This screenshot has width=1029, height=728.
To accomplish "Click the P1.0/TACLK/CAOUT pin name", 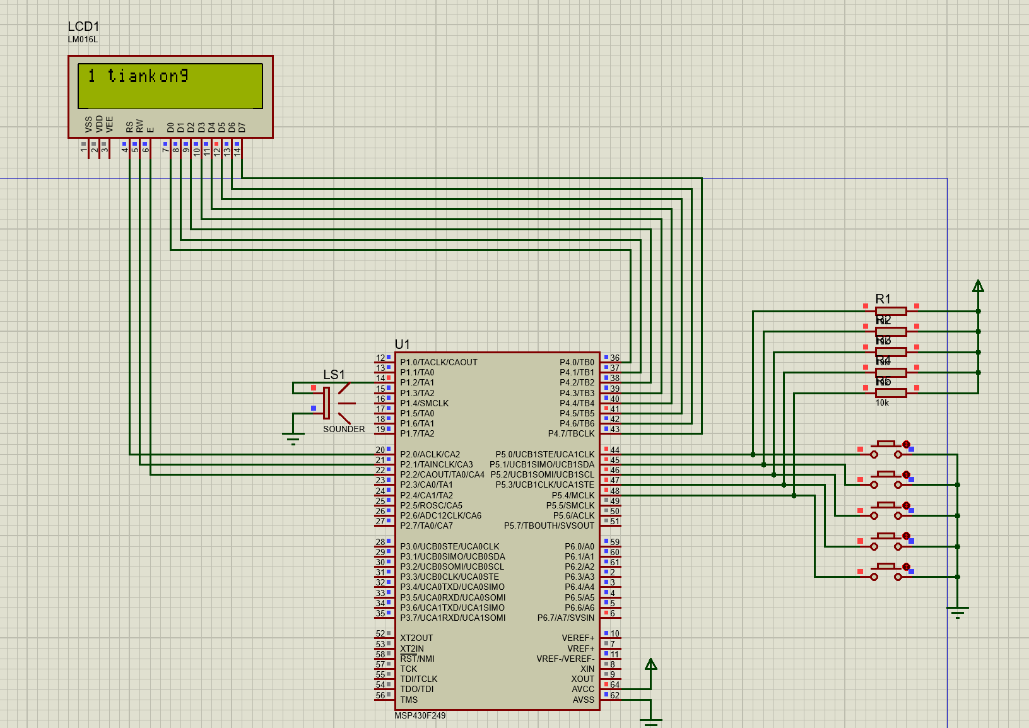I will click(x=438, y=362).
